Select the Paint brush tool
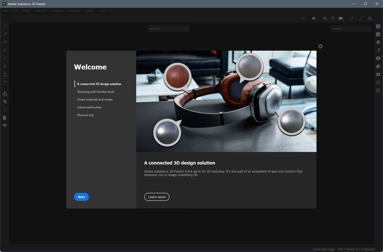This screenshot has height=252, width=383. pos(5,26)
